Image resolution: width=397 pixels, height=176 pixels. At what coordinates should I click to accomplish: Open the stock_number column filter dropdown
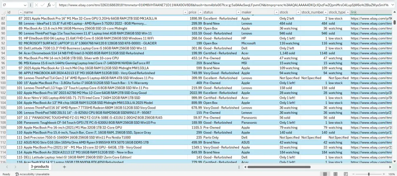tap(326, 12)
